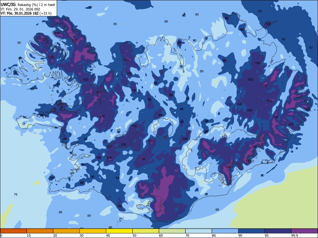
Task: Choose the golden 30–40 legend swatch
Action: [93, 231]
